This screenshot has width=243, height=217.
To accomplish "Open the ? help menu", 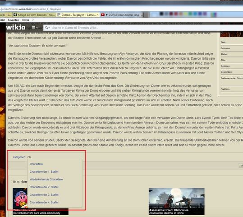I will pos(33,20).
